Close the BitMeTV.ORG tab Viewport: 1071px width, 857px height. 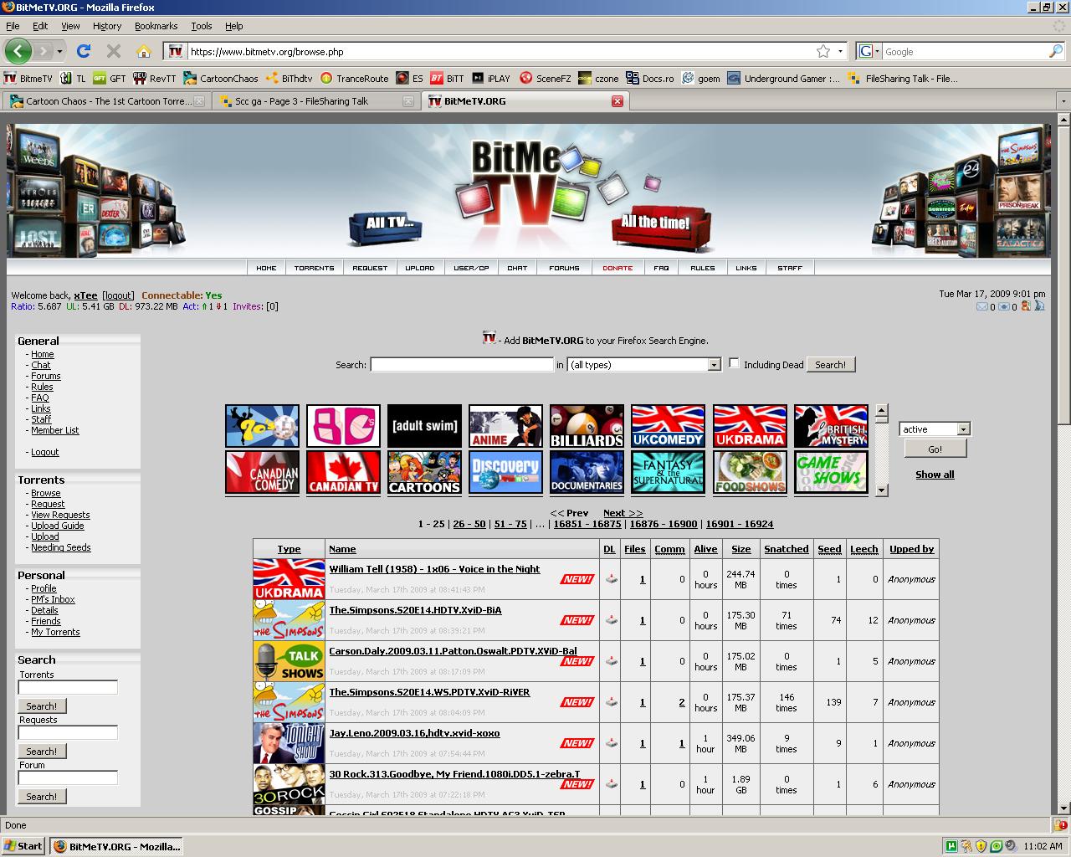(x=617, y=101)
